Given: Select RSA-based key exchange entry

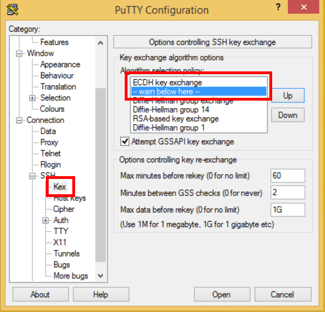Looking at the screenshot, I should click(199, 119).
